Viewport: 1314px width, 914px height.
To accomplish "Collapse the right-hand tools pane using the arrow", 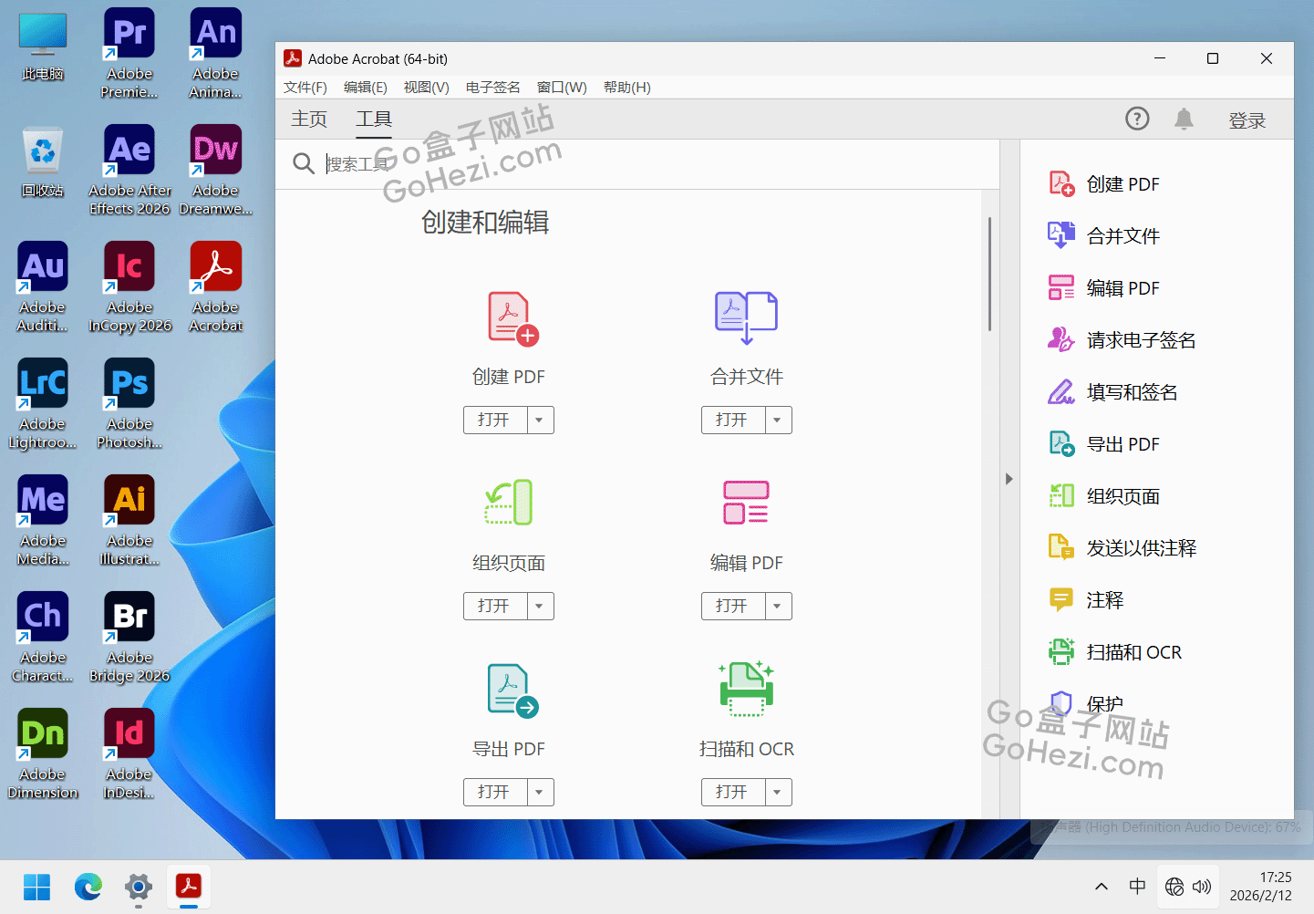I will pyautogui.click(x=1009, y=479).
